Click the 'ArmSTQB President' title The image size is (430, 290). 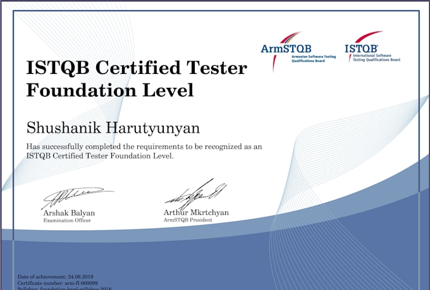[188, 220]
